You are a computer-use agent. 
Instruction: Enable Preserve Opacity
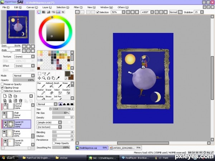coord(2,84)
